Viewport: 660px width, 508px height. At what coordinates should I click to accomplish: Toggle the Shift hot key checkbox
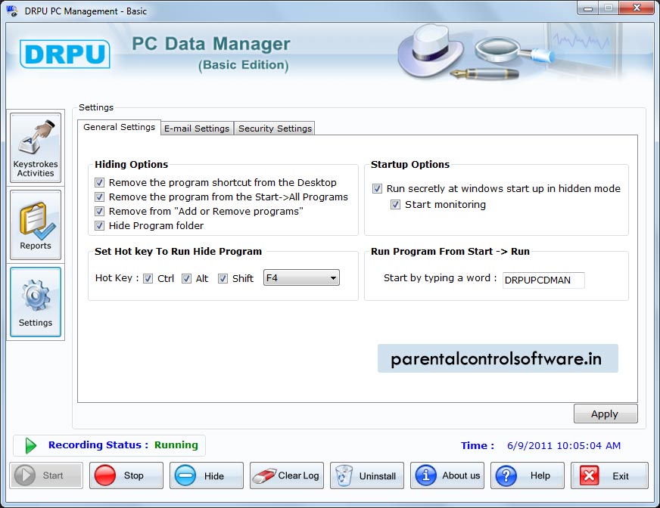pyautogui.click(x=223, y=278)
